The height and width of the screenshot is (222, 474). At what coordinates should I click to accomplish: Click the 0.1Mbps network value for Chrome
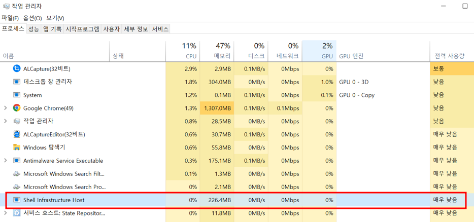tap(288, 108)
